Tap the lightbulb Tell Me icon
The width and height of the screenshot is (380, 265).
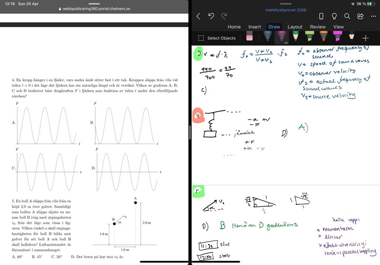(x=334, y=16)
